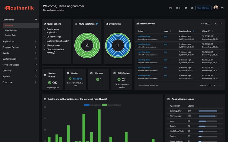Click the Version card icon
Screen dimensions: 228x142
point(68,73)
